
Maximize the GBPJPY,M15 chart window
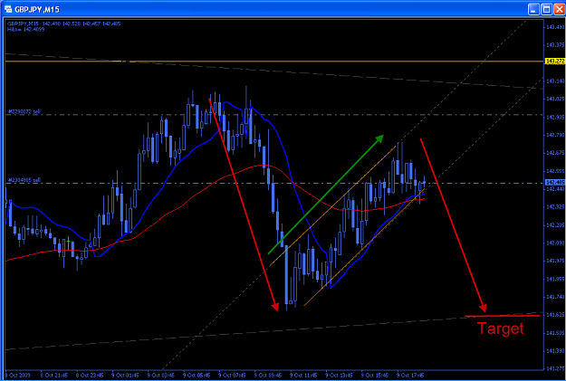[546, 9]
